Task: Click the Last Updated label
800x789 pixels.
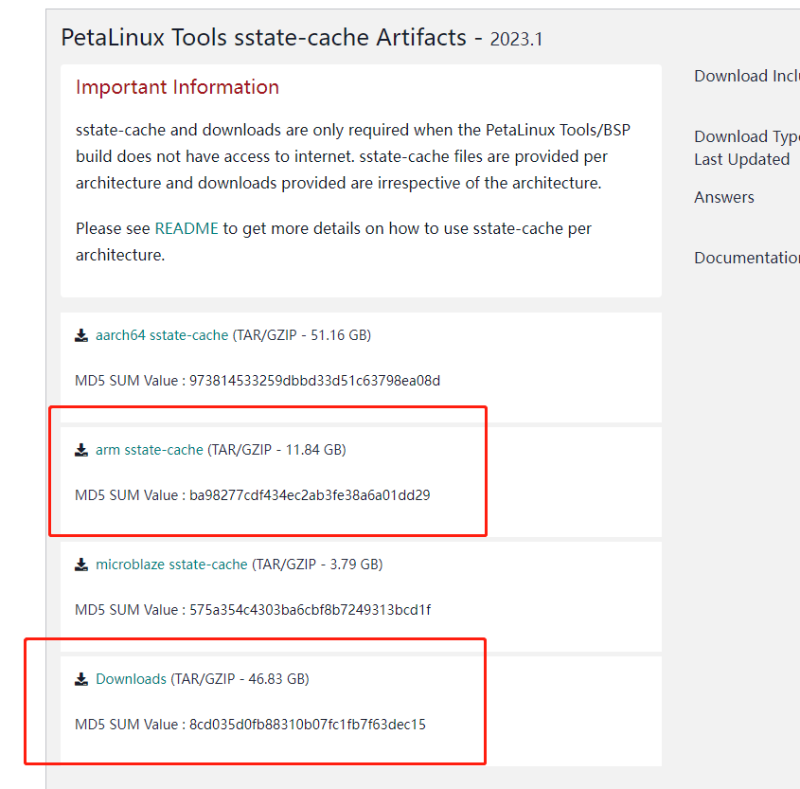Action: pyautogui.click(x=742, y=159)
